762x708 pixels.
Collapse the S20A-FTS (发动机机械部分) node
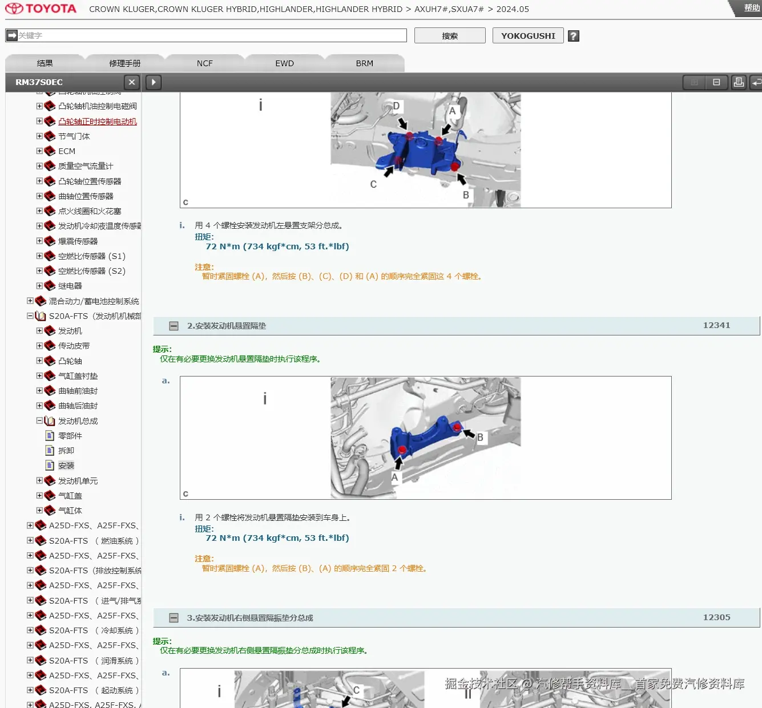pos(30,315)
